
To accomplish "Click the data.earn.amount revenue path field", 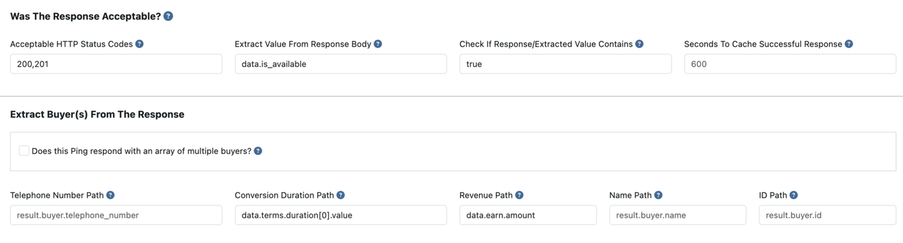I will [x=528, y=215].
